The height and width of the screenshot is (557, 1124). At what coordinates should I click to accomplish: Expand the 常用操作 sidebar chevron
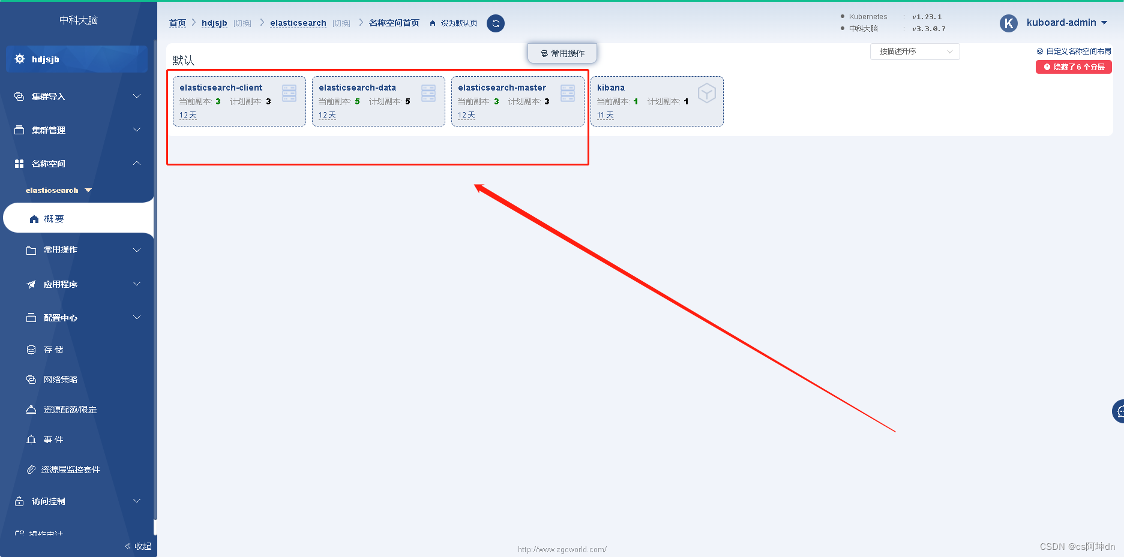tap(137, 249)
